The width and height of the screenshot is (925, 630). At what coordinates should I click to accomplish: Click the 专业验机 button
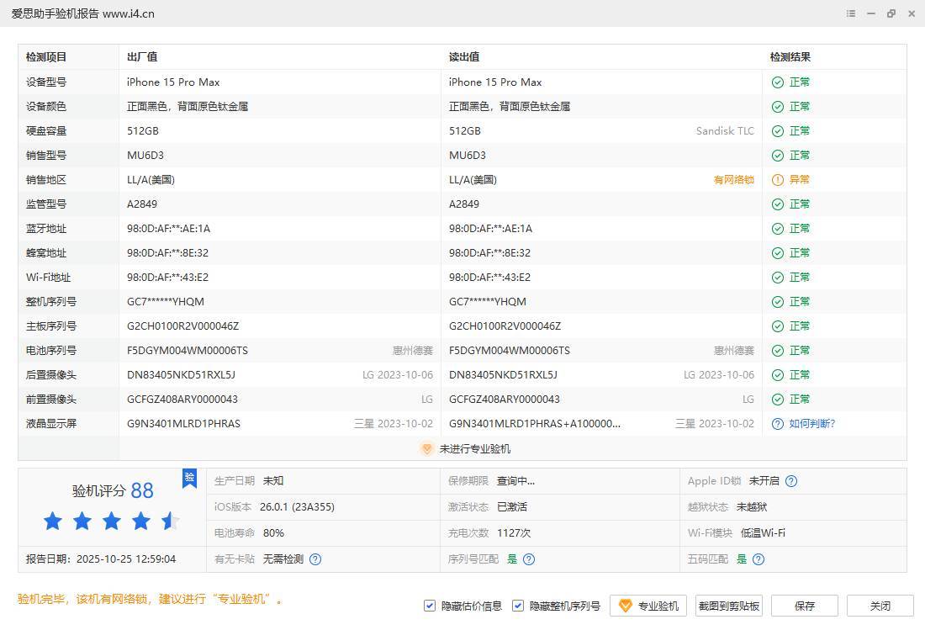click(x=648, y=606)
